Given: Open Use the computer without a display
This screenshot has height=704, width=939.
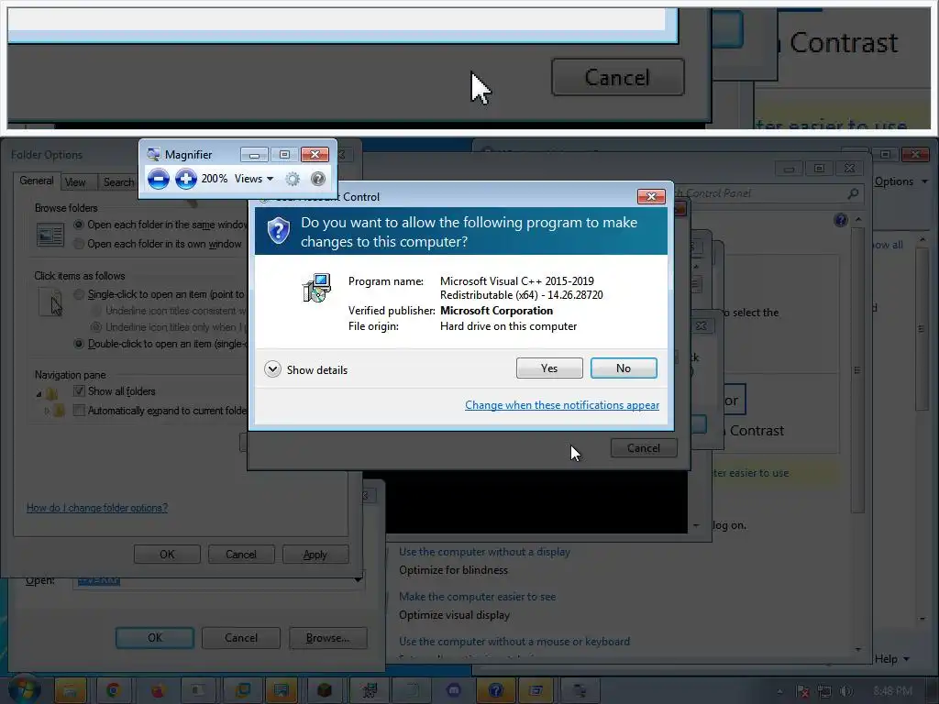Looking at the screenshot, I should pos(484,552).
